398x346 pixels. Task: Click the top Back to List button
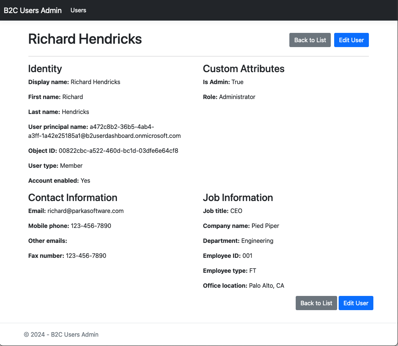tap(310, 40)
